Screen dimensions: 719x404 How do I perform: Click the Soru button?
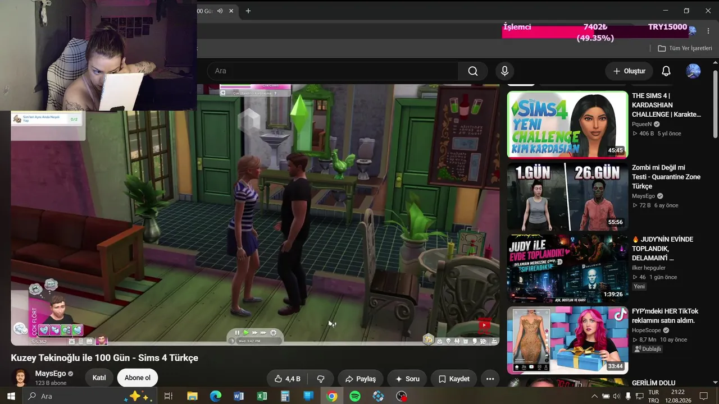pos(407,379)
